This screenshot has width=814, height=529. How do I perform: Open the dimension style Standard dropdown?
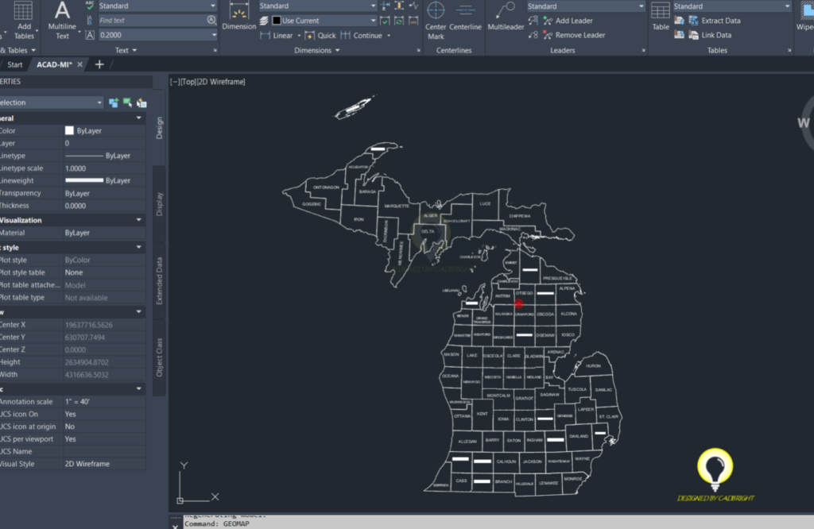[373, 6]
